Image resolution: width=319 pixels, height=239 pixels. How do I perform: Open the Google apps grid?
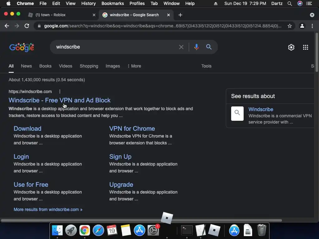305,47
